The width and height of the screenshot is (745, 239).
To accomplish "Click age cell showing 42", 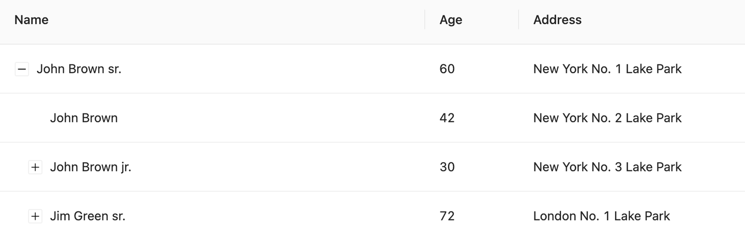I will point(447,118).
